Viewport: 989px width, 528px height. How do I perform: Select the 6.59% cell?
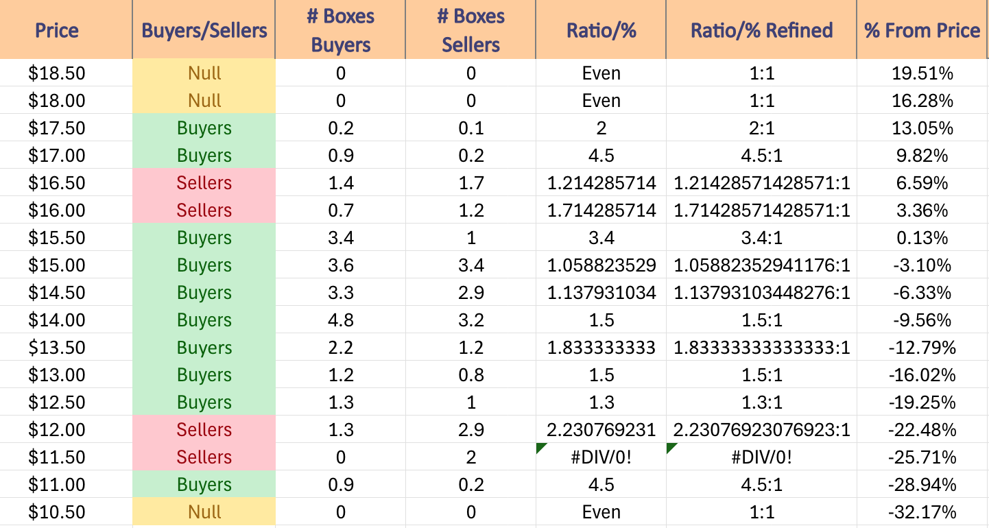click(x=922, y=183)
